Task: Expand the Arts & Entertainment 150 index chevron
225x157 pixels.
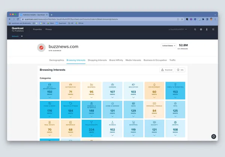Action: pos(49,98)
